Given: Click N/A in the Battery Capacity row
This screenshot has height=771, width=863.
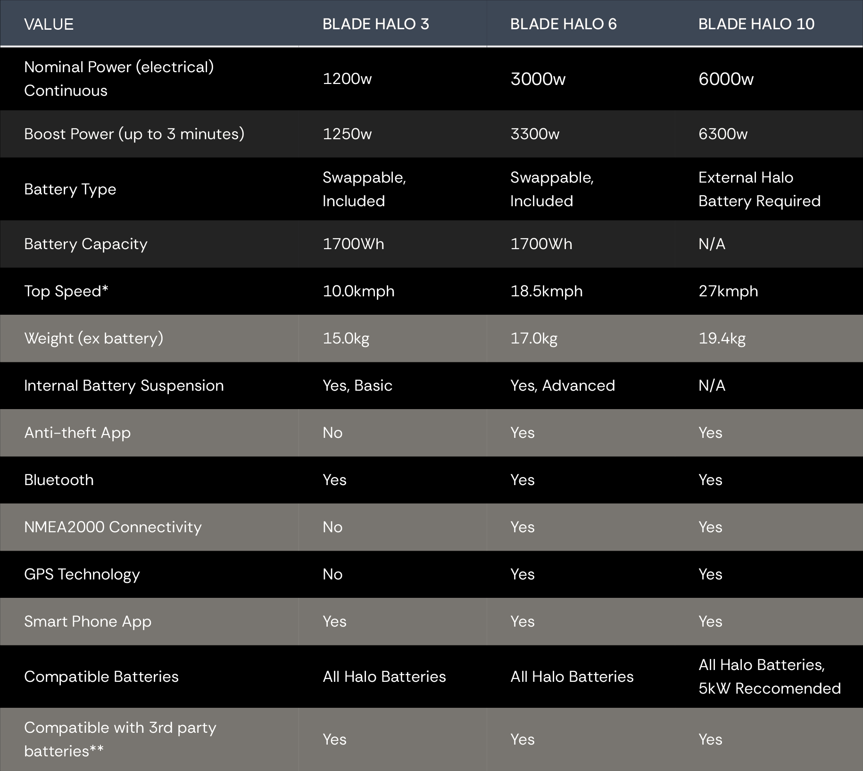Looking at the screenshot, I should pos(712,244).
